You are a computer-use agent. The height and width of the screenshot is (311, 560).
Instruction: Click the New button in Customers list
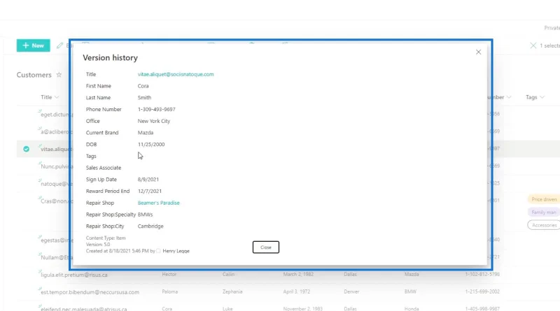tap(33, 45)
